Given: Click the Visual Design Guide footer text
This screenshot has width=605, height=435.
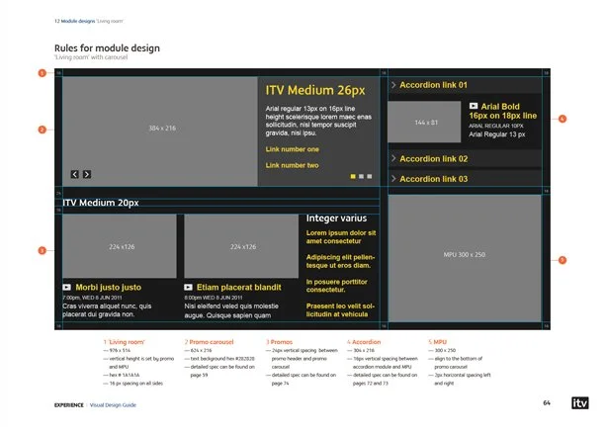Looking at the screenshot, I should [x=113, y=405].
